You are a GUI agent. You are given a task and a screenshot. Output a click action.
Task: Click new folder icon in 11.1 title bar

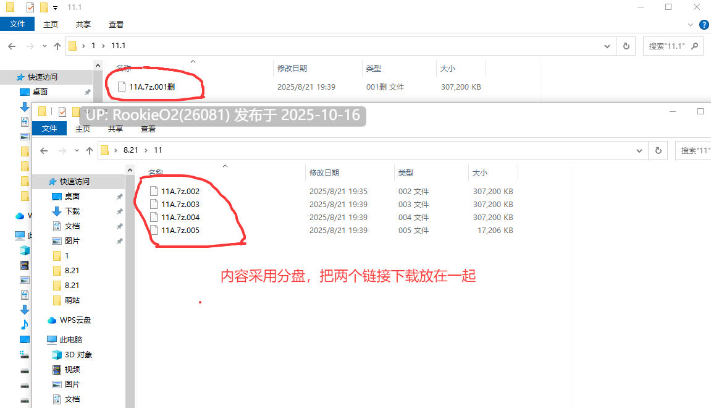pos(44,7)
